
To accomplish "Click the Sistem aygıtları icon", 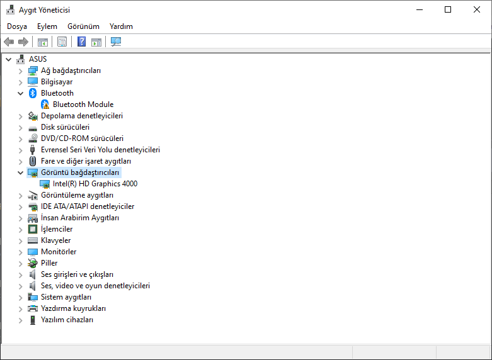I will [33, 297].
